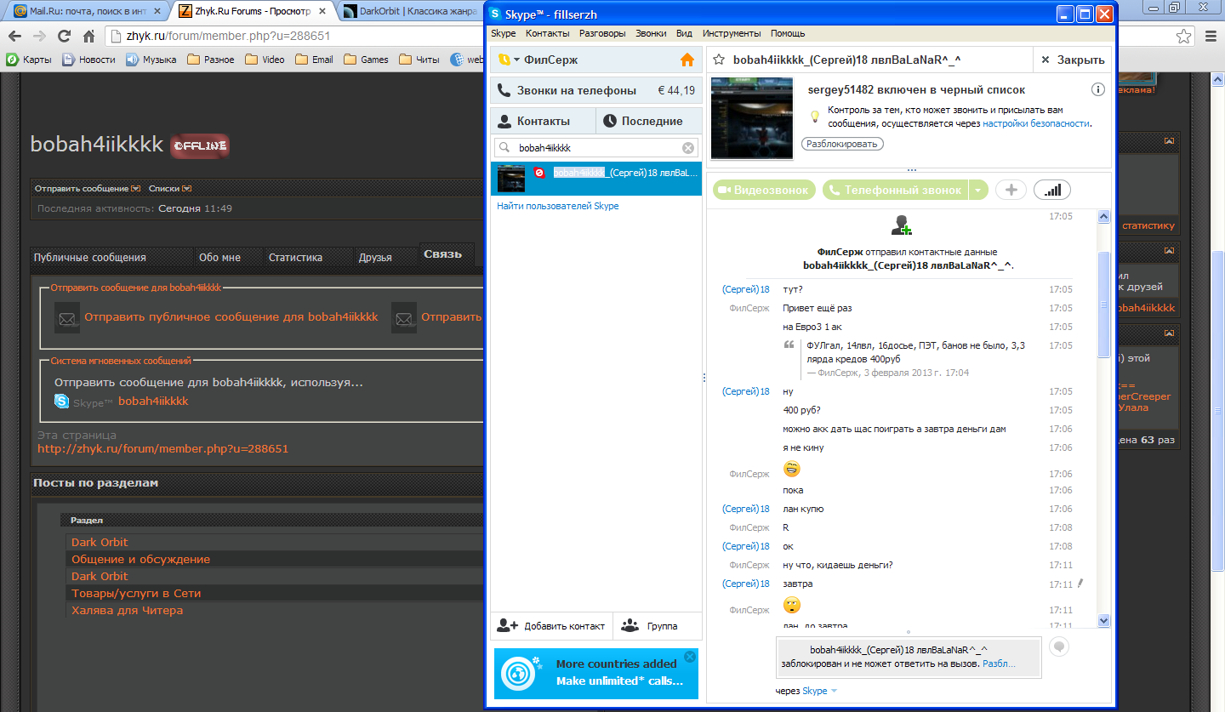Click the Skype chat scrollbar up arrow
Screen dimensions: 1225x712
click(x=1104, y=217)
